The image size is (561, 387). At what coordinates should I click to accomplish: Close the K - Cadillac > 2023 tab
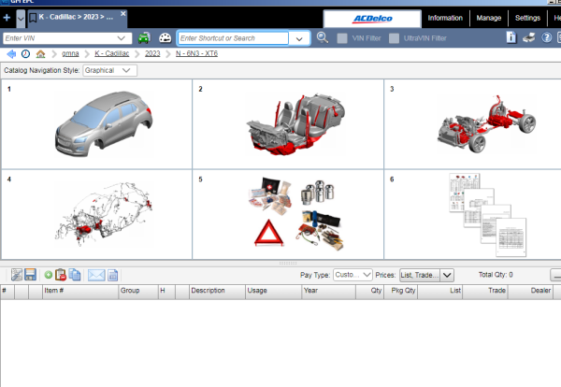click(123, 14)
